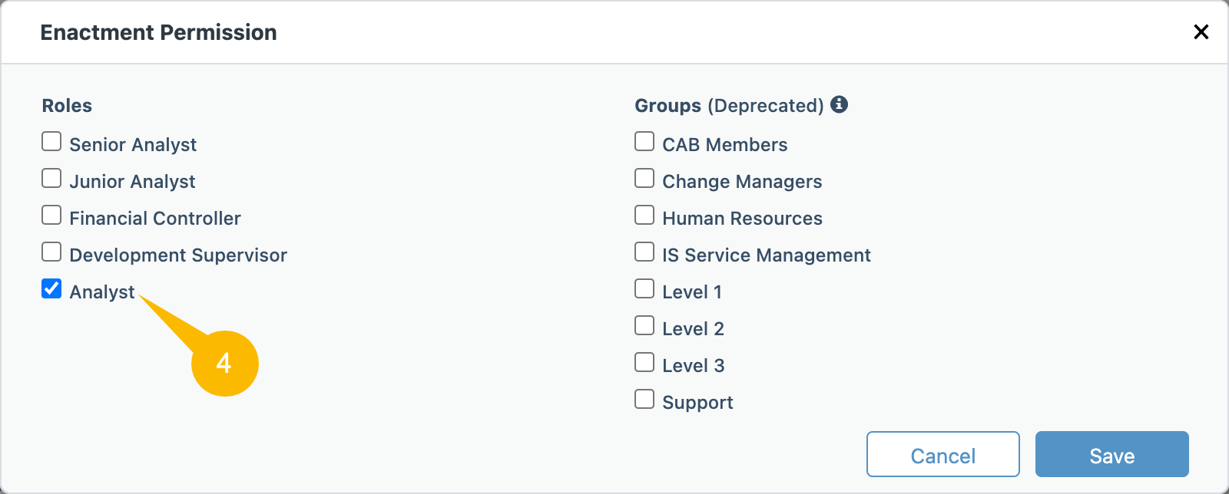
Task: Check the Support group checkbox
Action: [x=644, y=400]
